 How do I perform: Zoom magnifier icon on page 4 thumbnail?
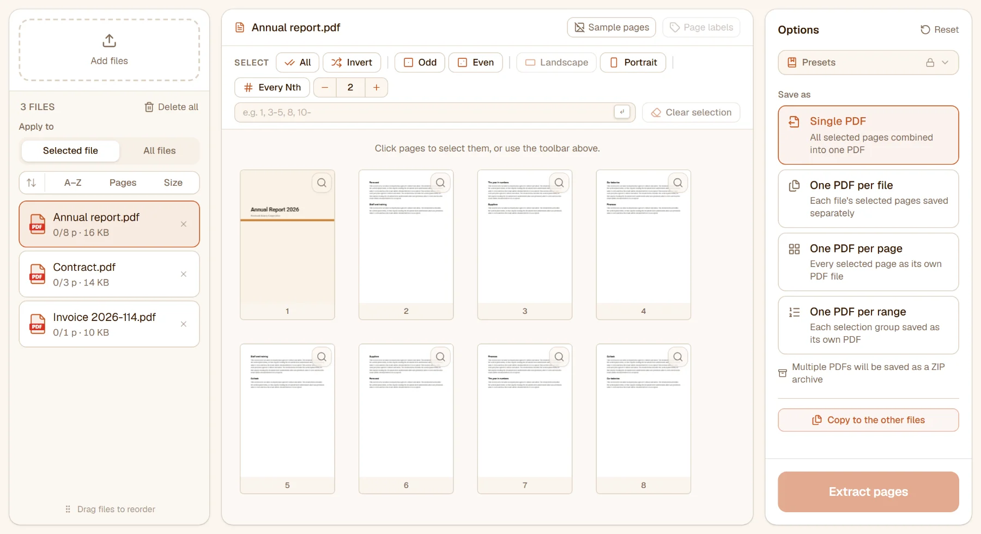click(x=678, y=183)
